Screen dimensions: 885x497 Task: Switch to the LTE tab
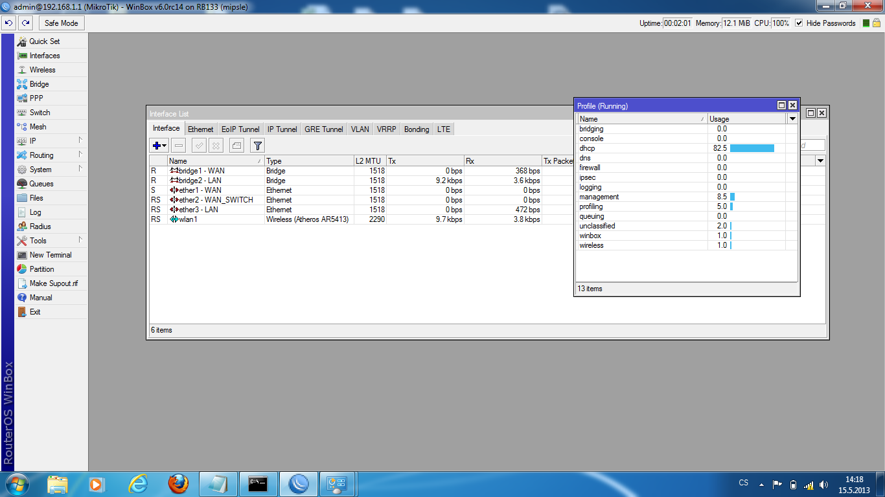(444, 129)
